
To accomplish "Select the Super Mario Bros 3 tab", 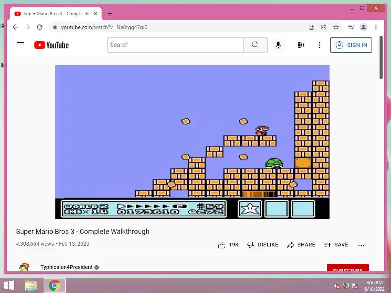I will [56, 14].
